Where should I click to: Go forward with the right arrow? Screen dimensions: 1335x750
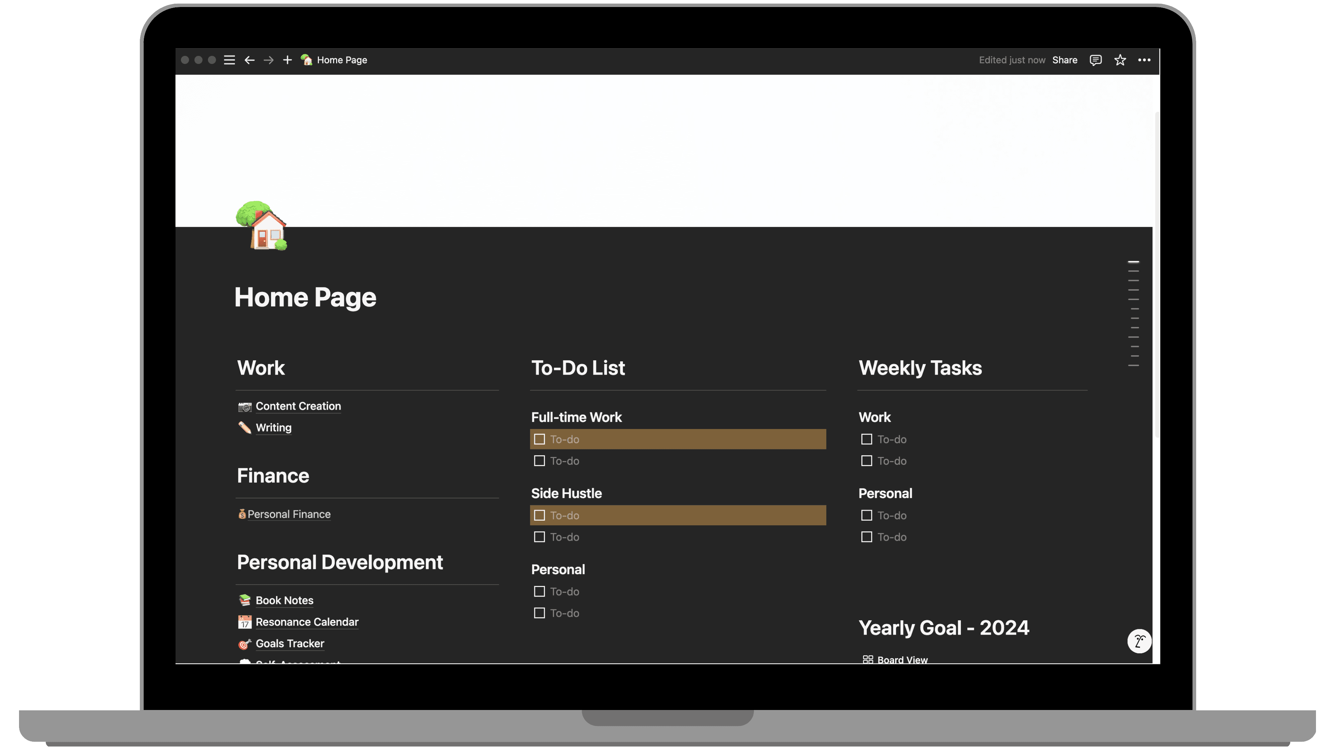(268, 60)
